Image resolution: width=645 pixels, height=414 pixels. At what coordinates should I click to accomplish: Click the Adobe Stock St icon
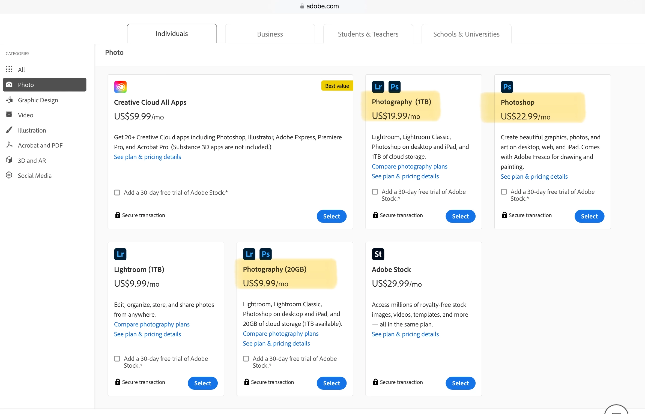pyautogui.click(x=378, y=254)
